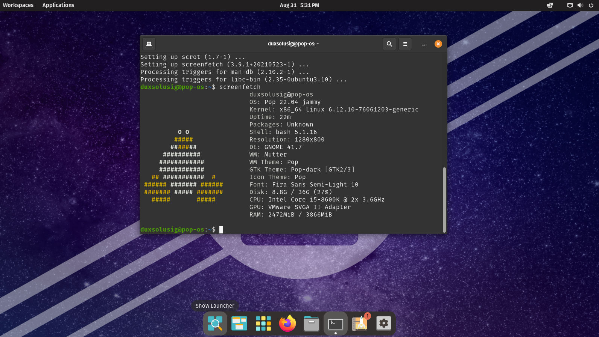Select the Terminal icon in dock

coord(336,323)
